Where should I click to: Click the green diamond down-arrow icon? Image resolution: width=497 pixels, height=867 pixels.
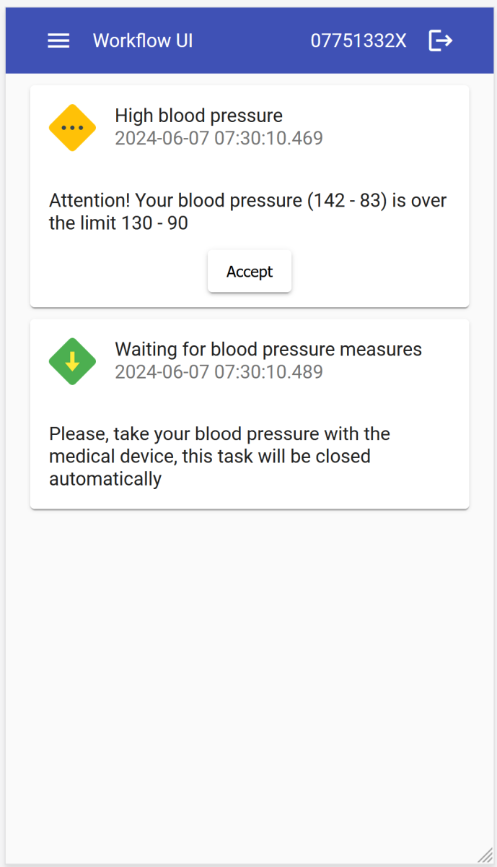72,361
